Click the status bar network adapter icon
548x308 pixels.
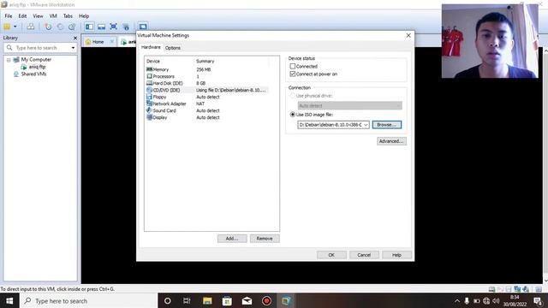click(517, 289)
